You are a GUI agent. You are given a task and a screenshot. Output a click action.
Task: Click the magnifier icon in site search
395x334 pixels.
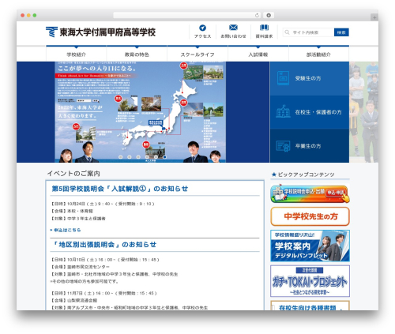pyautogui.click(x=287, y=32)
